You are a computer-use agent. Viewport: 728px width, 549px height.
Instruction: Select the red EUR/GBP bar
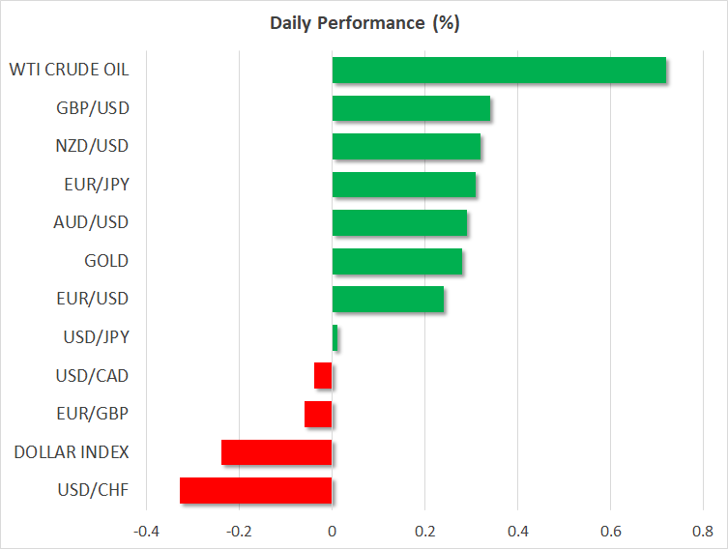click(318, 414)
